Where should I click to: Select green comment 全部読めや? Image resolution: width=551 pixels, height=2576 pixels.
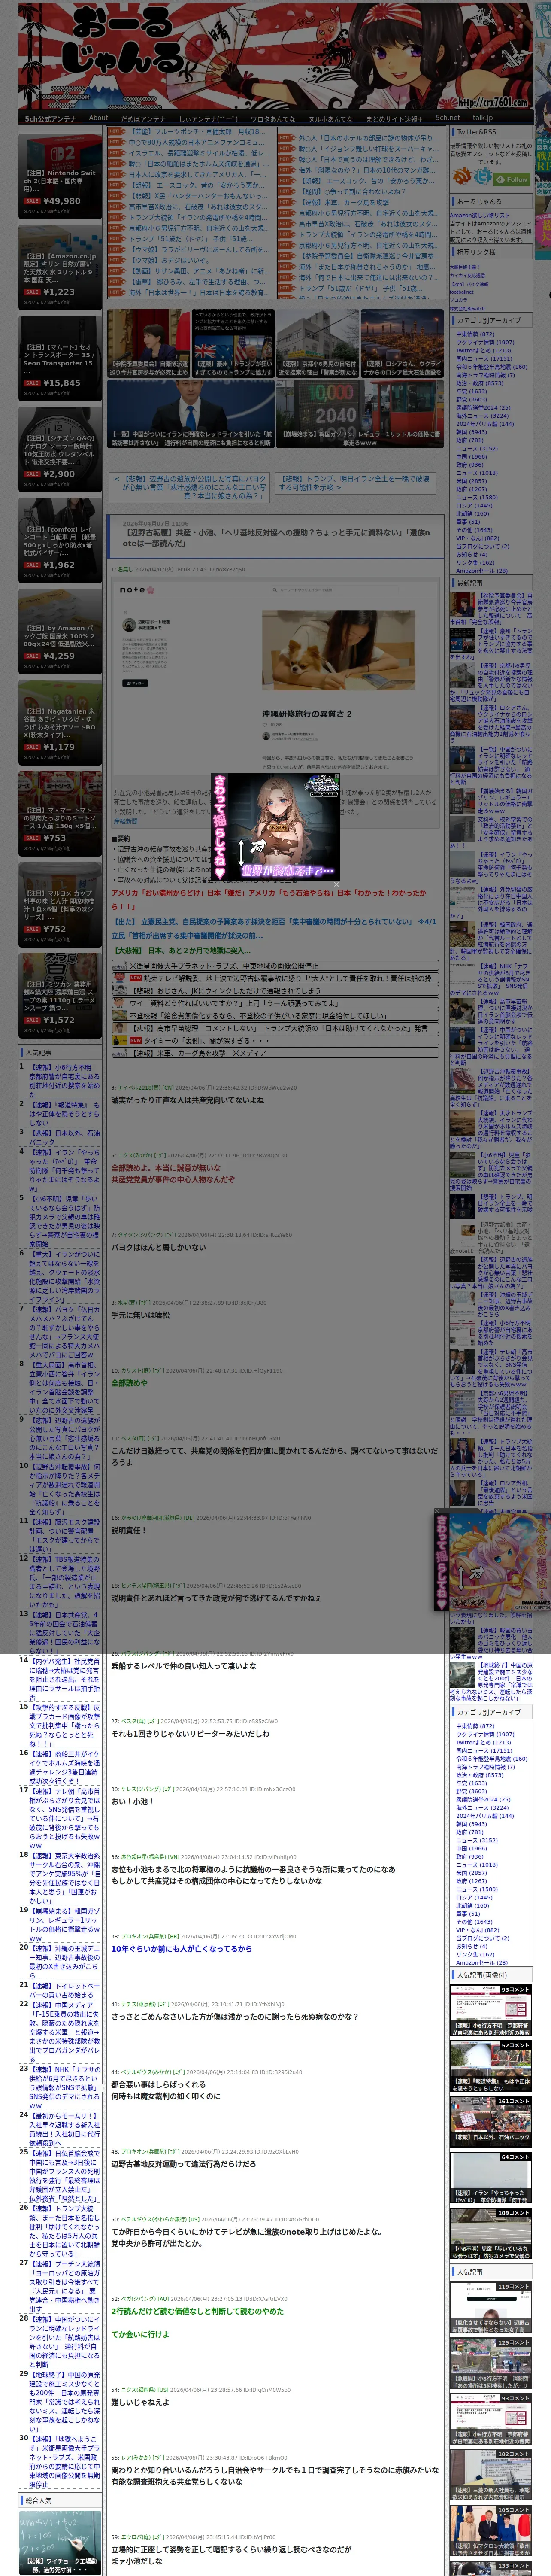[x=129, y=1383]
